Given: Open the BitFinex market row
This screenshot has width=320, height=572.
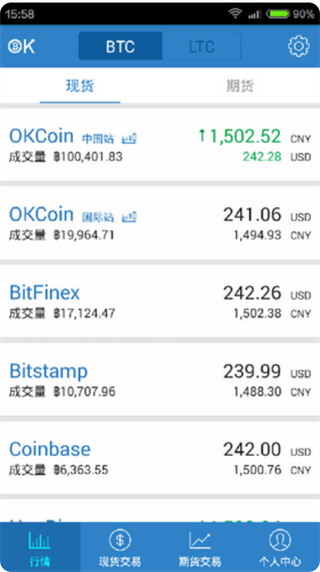Looking at the screenshot, I should [160, 301].
